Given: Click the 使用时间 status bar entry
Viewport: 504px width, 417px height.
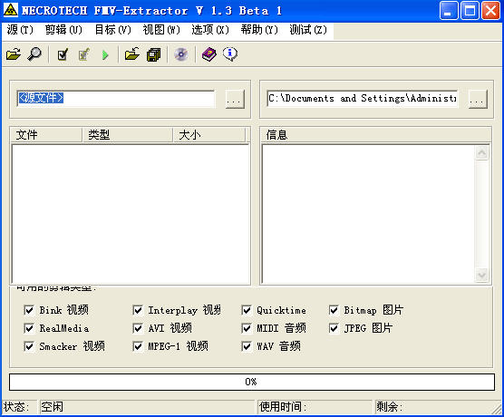Looking at the screenshot, I should coord(315,407).
